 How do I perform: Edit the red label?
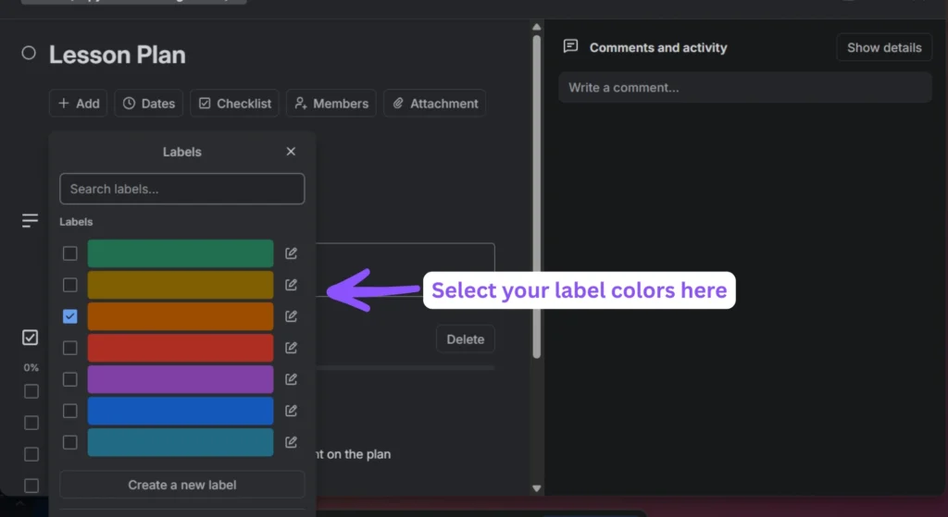coord(291,347)
